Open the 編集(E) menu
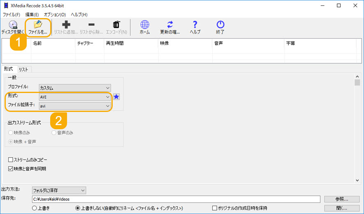This screenshot has height=214, width=364. (x=32, y=15)
